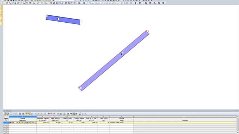Select the Steel S 235 JR material description cell

(23, 122)
